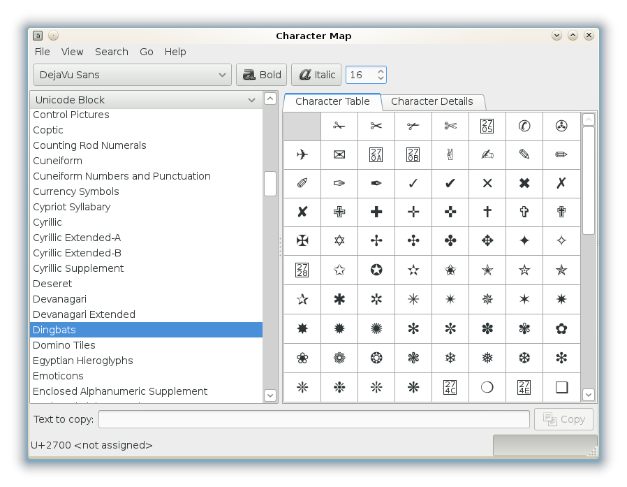This screenshot has height=487, width=627.
Task: Select the envelope symbol in the character table
Action: click(x=339, y=155)
